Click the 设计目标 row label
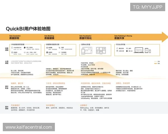 [7, 108]
